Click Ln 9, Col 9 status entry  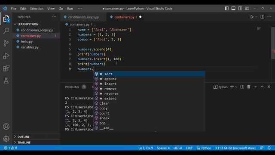(146, 148)
